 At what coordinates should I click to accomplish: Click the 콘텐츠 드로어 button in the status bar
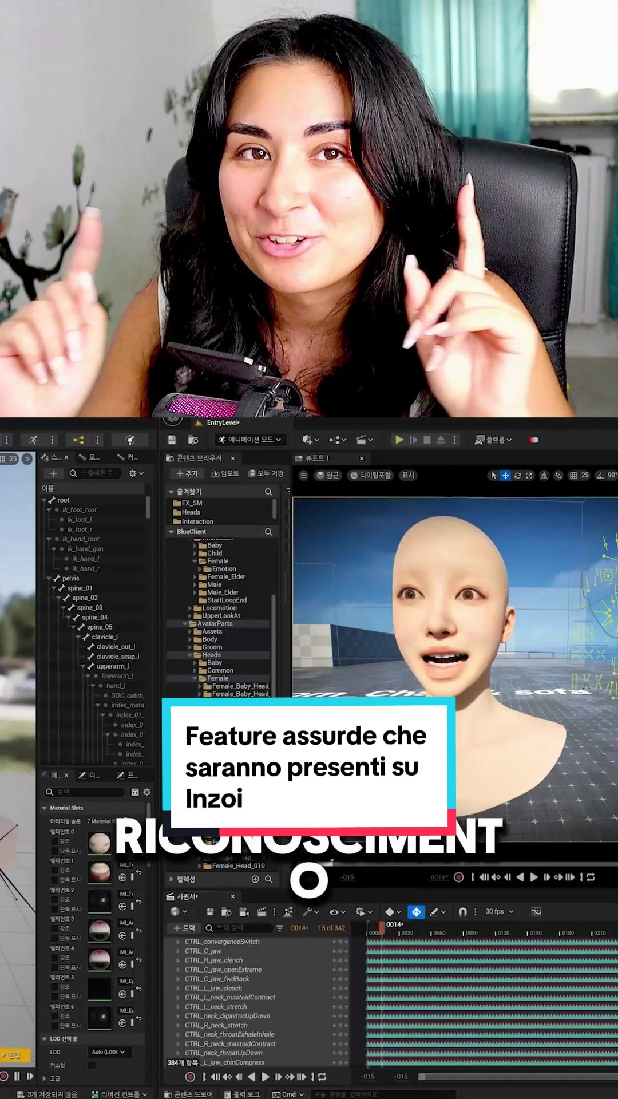point(188,1094)
